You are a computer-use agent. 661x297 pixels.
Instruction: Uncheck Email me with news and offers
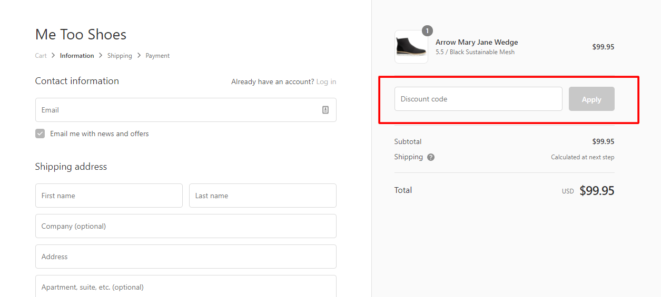click(x=40, y=134)
